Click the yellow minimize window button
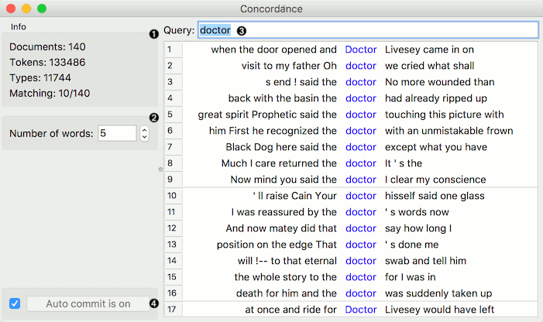 pos(26,9)
